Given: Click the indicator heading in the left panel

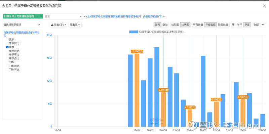Looking at the screenshot, I should [x=21, y=34].
